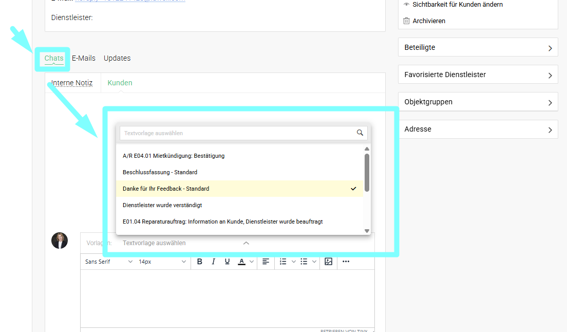This screenshot has width=567, height=332.
Task: Switch to the Interne Notiz tab
Action: pyautogui.click(x=72, y=83)
